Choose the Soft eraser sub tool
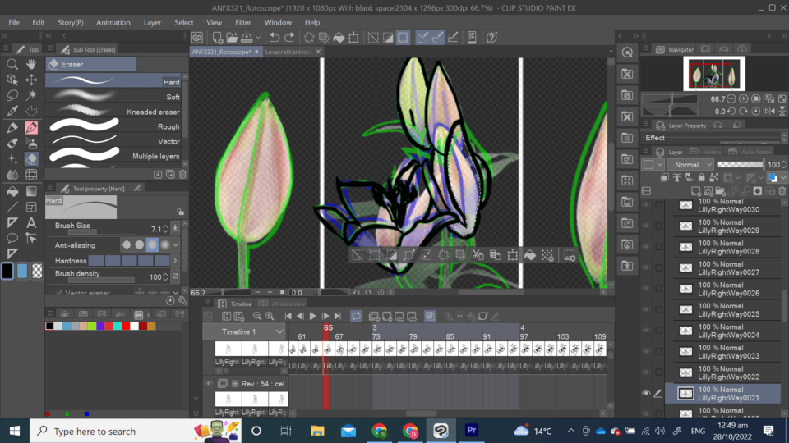This screenshot has width=789, height=443. tap(115, 97)
